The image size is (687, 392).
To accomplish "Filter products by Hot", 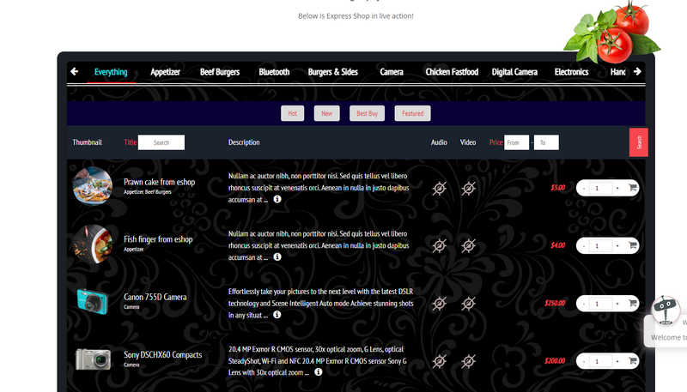I will (292, 113).
